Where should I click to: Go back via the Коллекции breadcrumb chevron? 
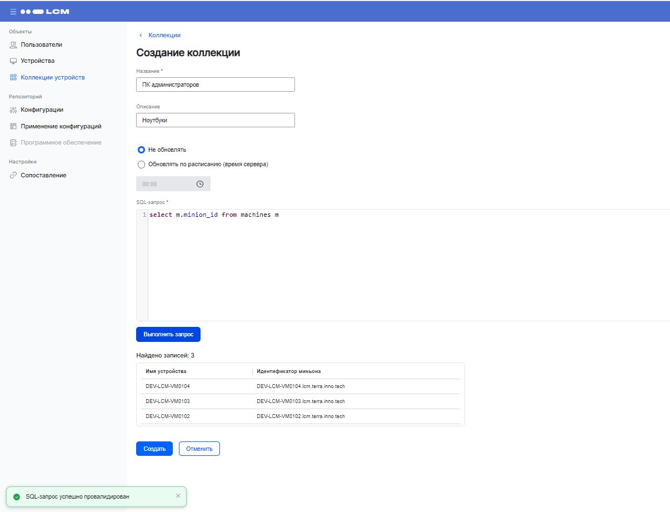click(141, 36)
